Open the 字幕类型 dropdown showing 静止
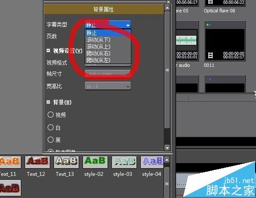 [108, 25]
